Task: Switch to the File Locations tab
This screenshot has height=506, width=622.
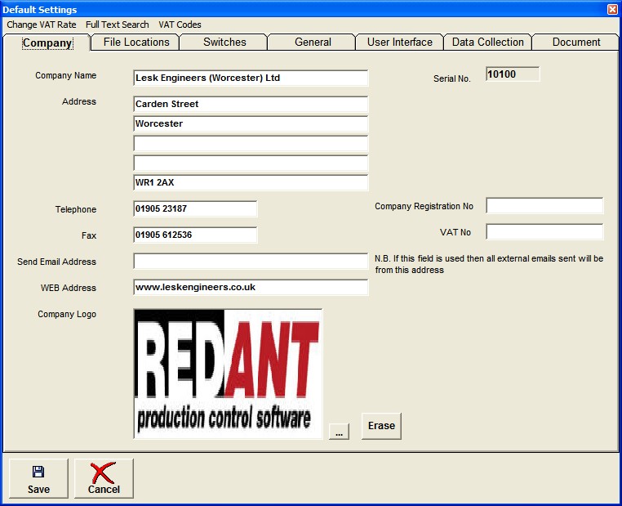Action: pyautogui.click(x=136, y=43)
